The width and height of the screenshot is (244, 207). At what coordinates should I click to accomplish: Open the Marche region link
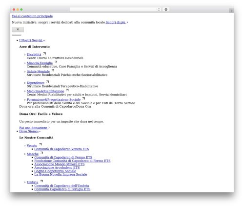(33, 154)
